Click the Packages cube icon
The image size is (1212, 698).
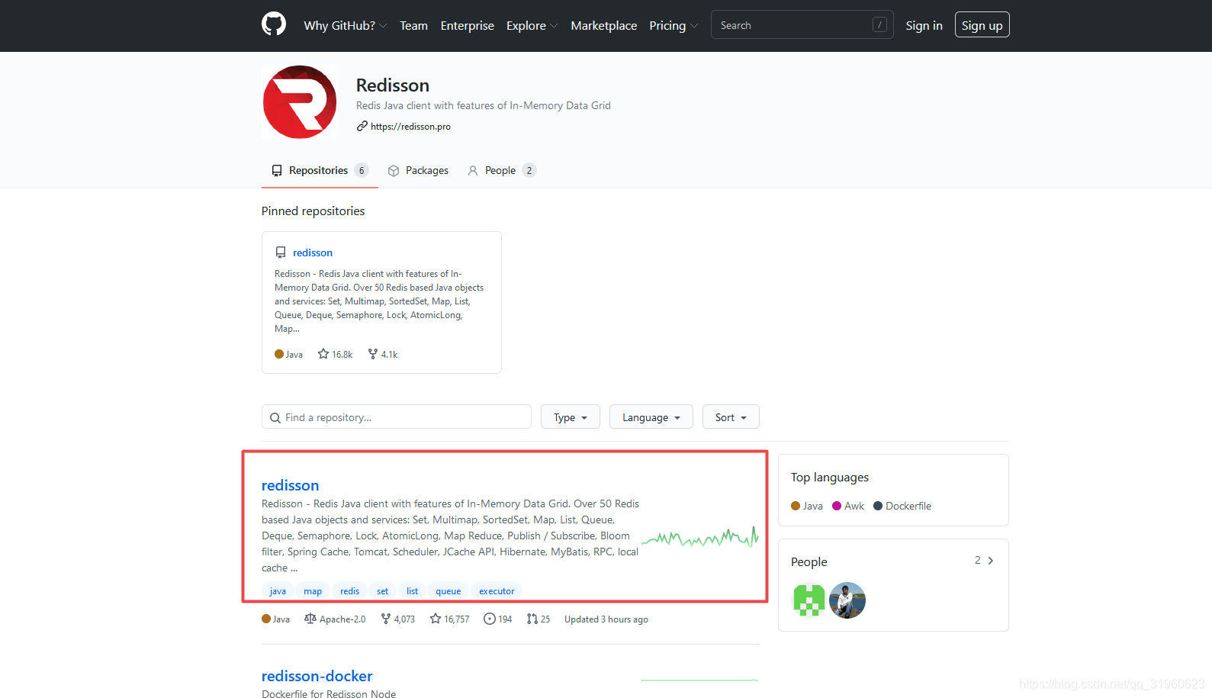click(394, 171)
